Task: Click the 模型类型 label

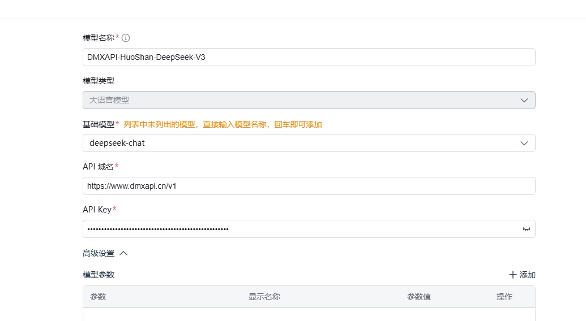Action: click(x=99, y=81)
